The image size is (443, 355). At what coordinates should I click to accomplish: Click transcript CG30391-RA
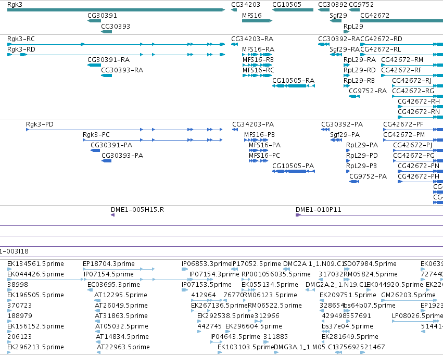[x=94, y=65]
